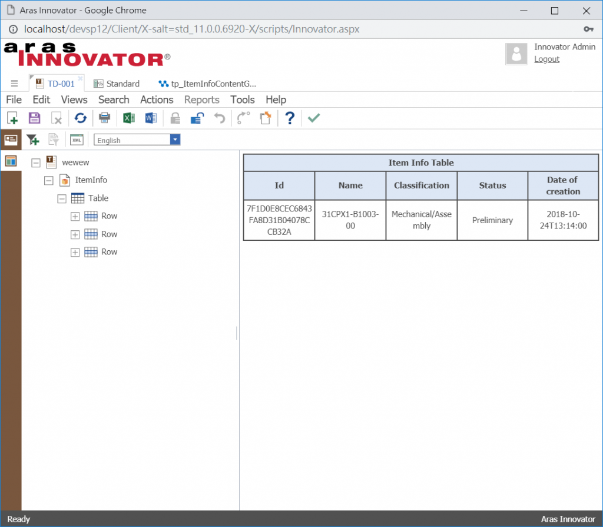Click the Item Info Table title

(x=421, y=163)
